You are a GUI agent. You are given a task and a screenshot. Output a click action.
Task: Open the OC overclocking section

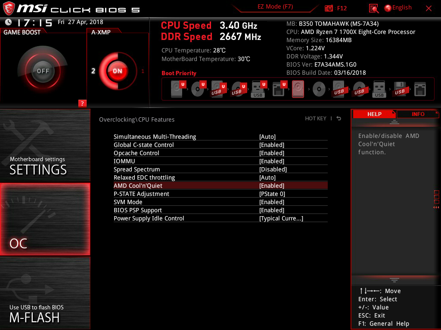[45, 219]
